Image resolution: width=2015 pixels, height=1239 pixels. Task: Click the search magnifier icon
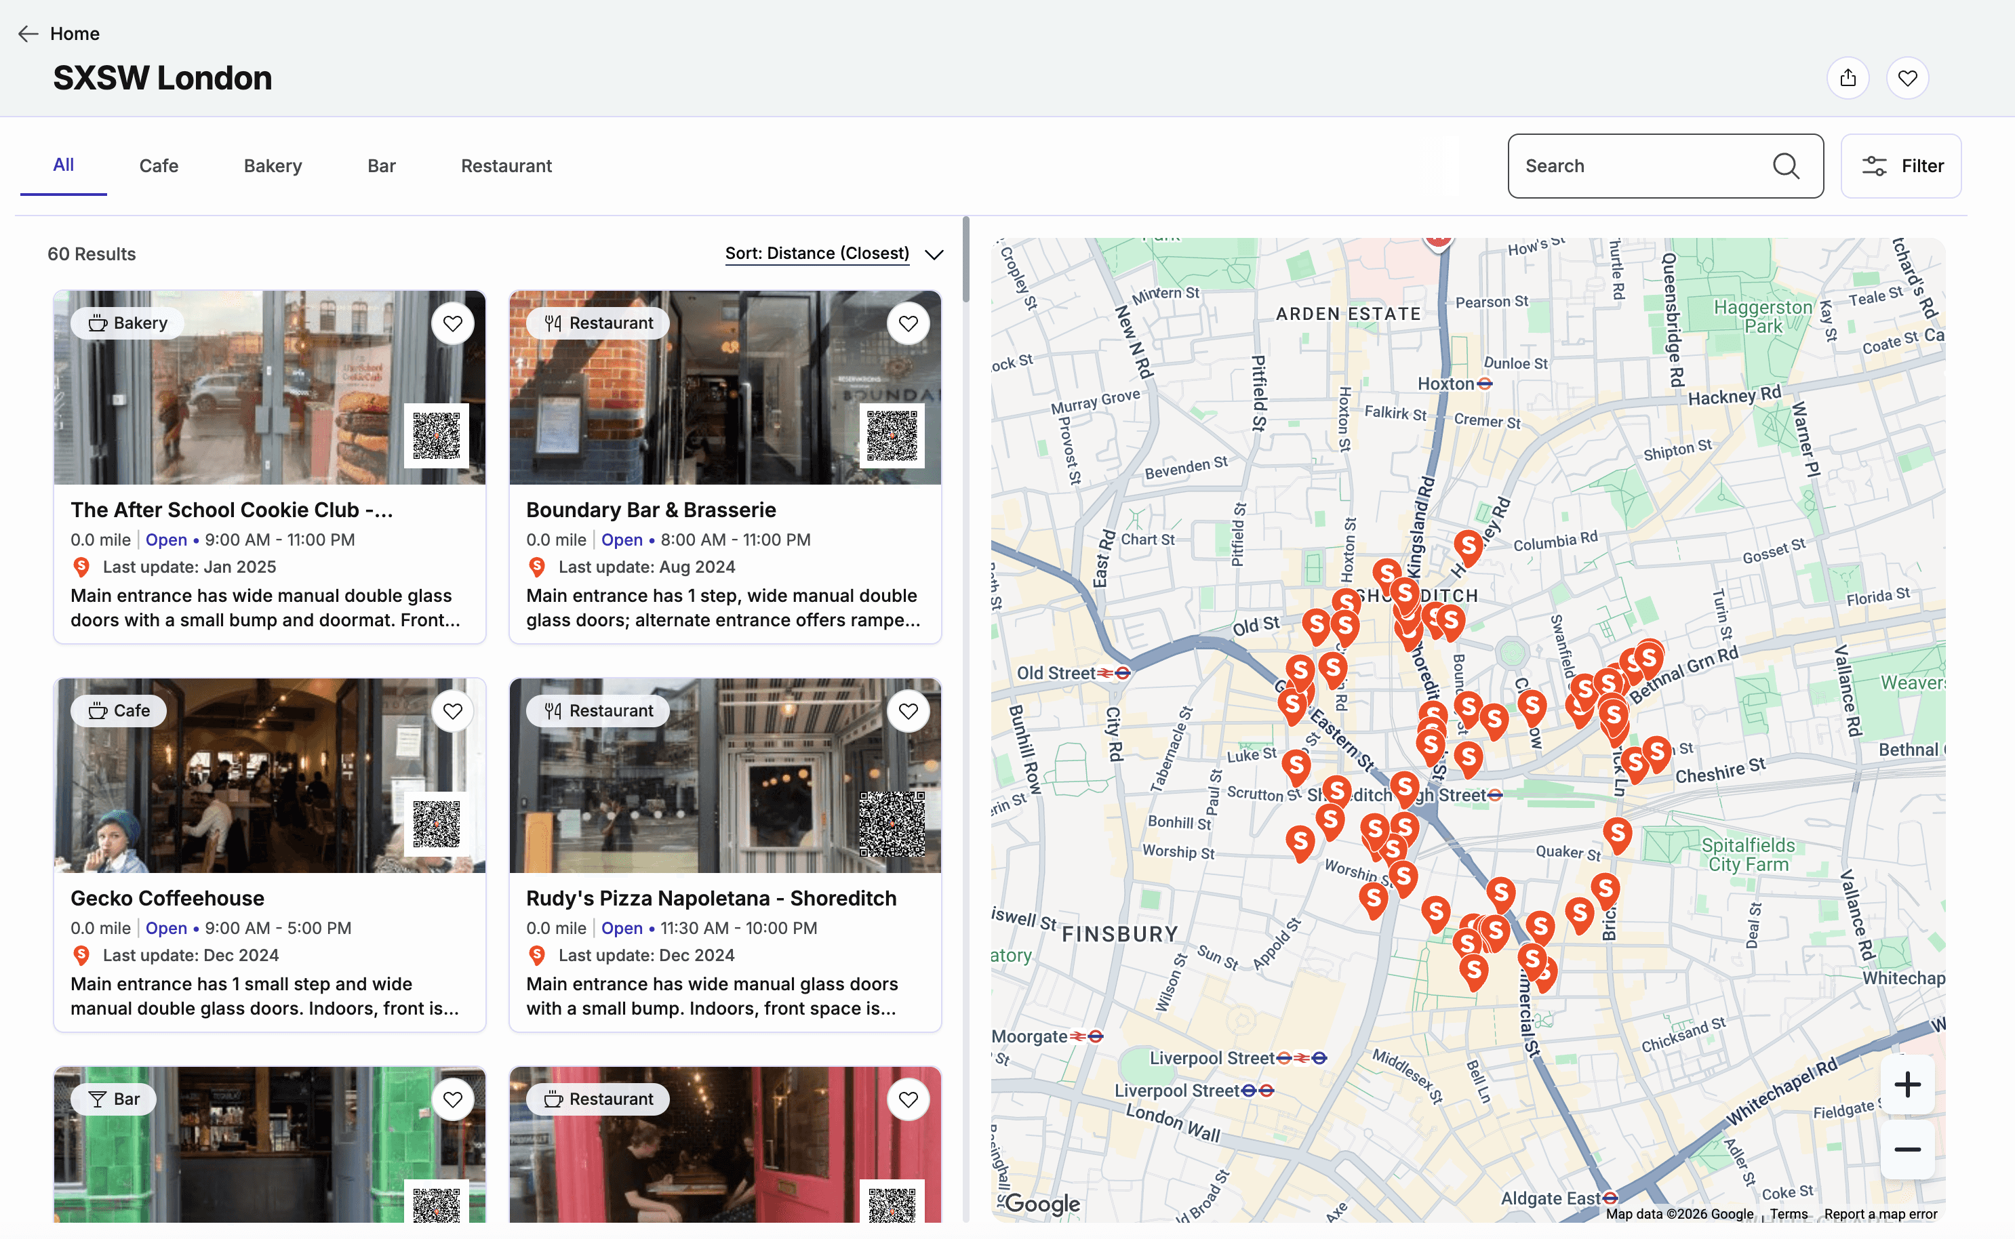coord(1786,165)
